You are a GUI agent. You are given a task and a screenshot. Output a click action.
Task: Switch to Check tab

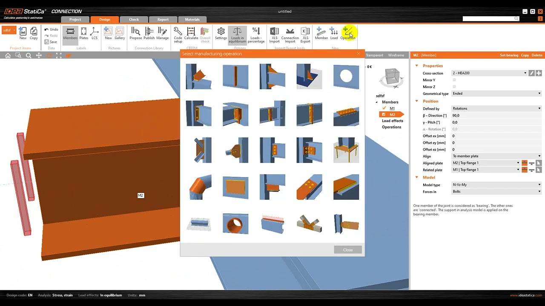coord(134,19)
